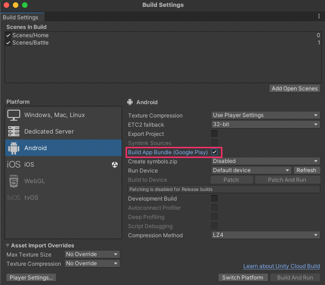Open Learn about Unity Cloud Build link
Screen dimensions: 325x285
click(281, 266)
